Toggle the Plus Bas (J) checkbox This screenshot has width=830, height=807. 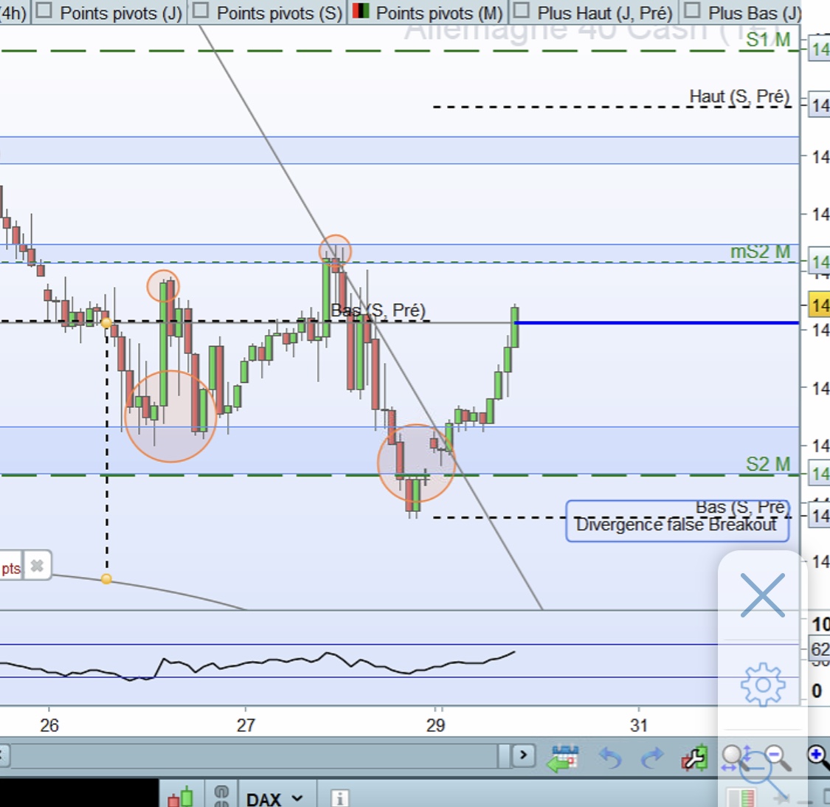[x=692, y=10]
